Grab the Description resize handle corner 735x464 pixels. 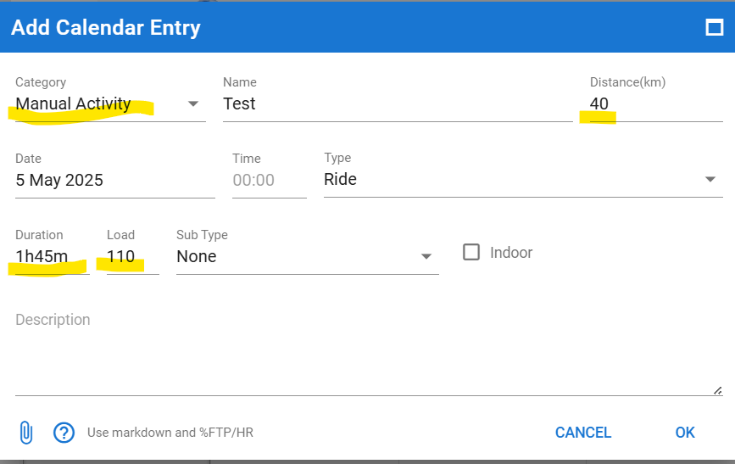[718, 390]
